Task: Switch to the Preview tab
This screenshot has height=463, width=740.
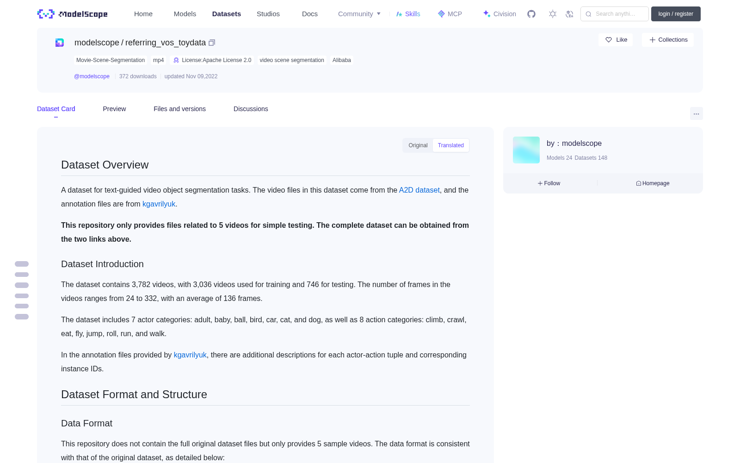Action: [x=114, y=109]
